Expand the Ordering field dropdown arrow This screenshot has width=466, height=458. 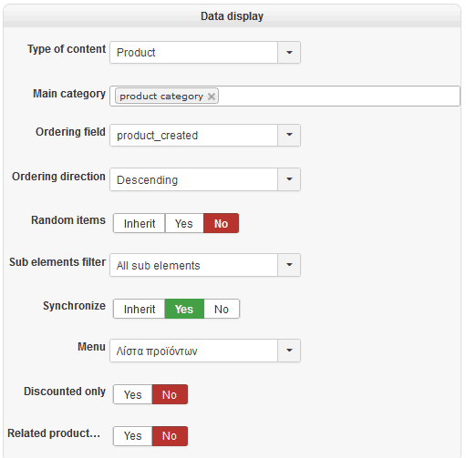289,135
